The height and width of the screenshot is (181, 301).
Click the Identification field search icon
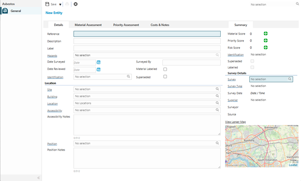coord(128,76)
